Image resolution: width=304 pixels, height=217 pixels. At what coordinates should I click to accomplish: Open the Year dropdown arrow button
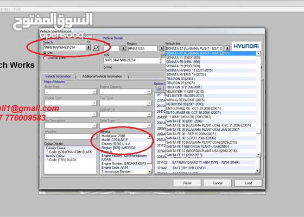click(x=123, y=48)
